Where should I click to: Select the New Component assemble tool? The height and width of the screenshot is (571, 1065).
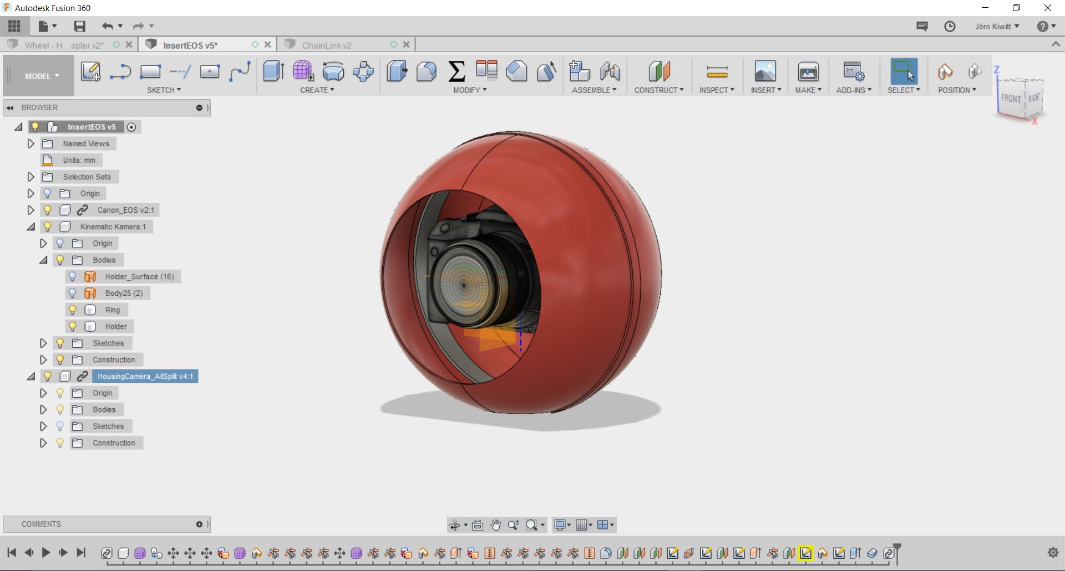point(580,71)
